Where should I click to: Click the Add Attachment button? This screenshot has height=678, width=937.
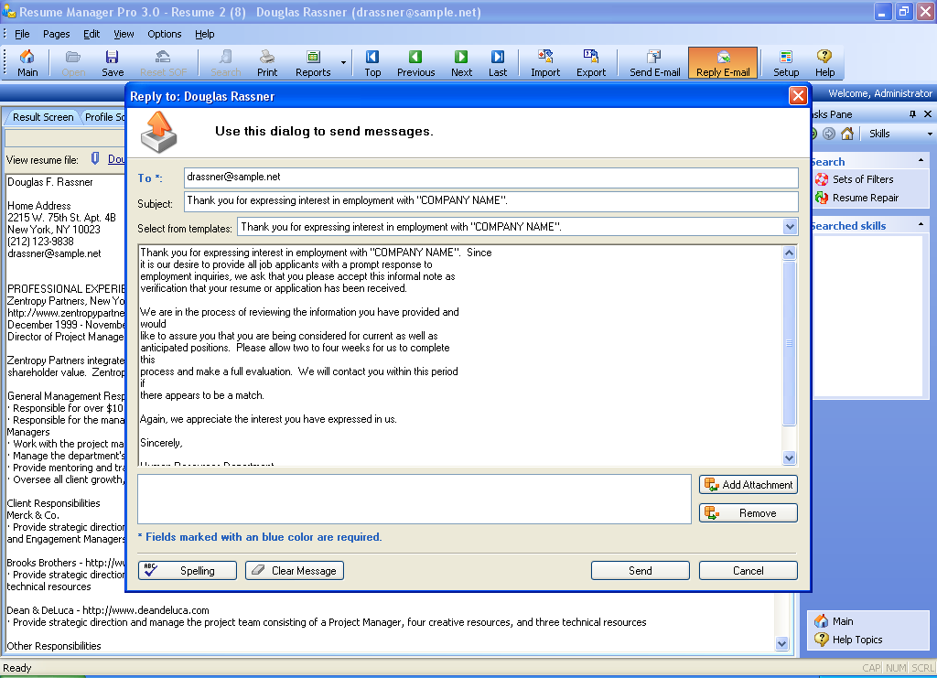click(749, 484)
